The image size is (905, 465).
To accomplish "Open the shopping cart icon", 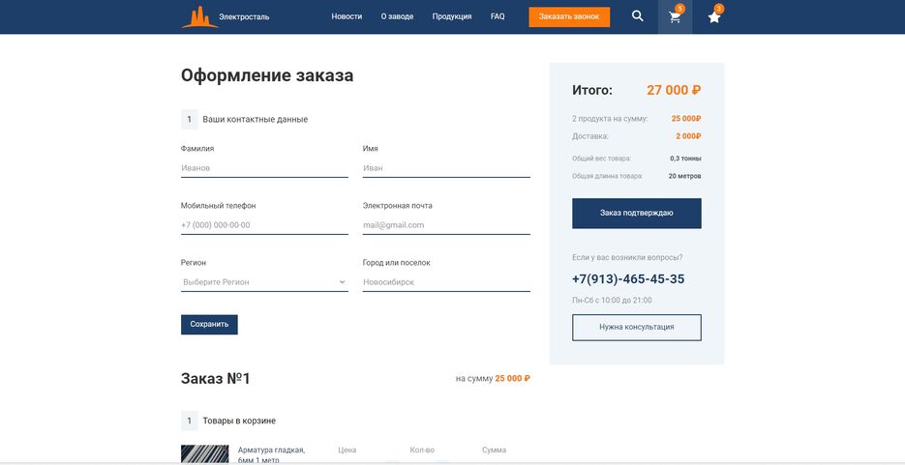I will pos(675,16).
